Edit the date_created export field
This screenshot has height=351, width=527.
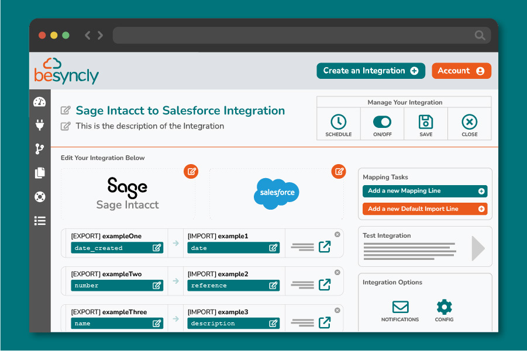[157, 248]
